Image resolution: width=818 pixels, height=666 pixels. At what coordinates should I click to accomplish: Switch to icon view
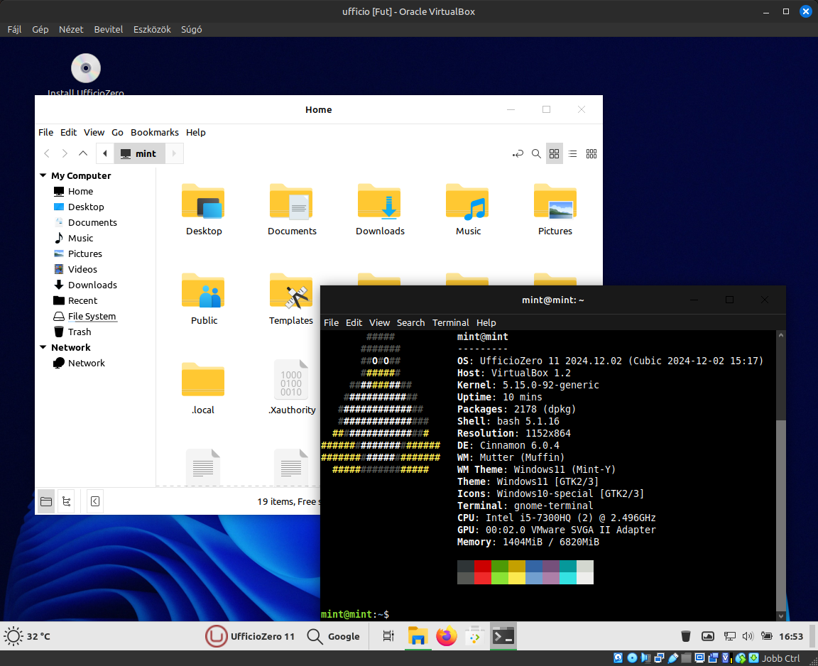(x=554, y=154)
